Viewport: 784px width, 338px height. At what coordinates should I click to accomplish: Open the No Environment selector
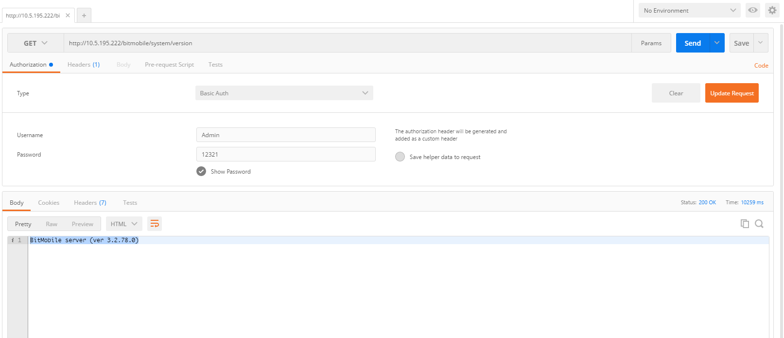point(689,10)
